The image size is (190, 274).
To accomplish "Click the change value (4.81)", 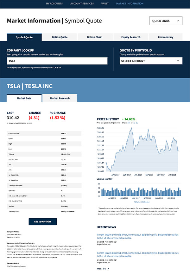I will click(x=34, y=118).
